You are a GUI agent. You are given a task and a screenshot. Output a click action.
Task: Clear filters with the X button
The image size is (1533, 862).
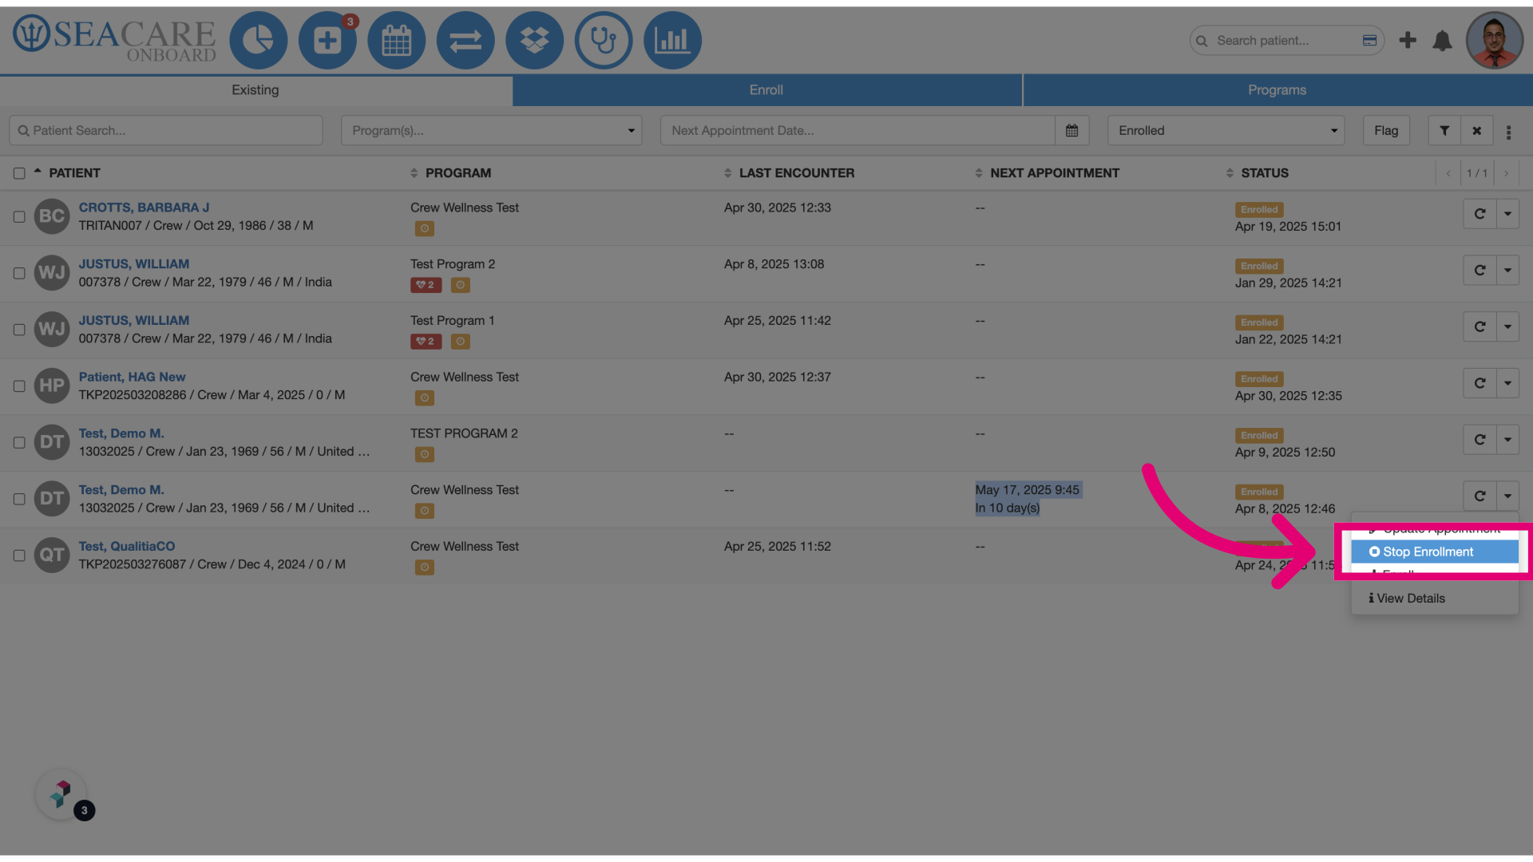coord(1477,130)
